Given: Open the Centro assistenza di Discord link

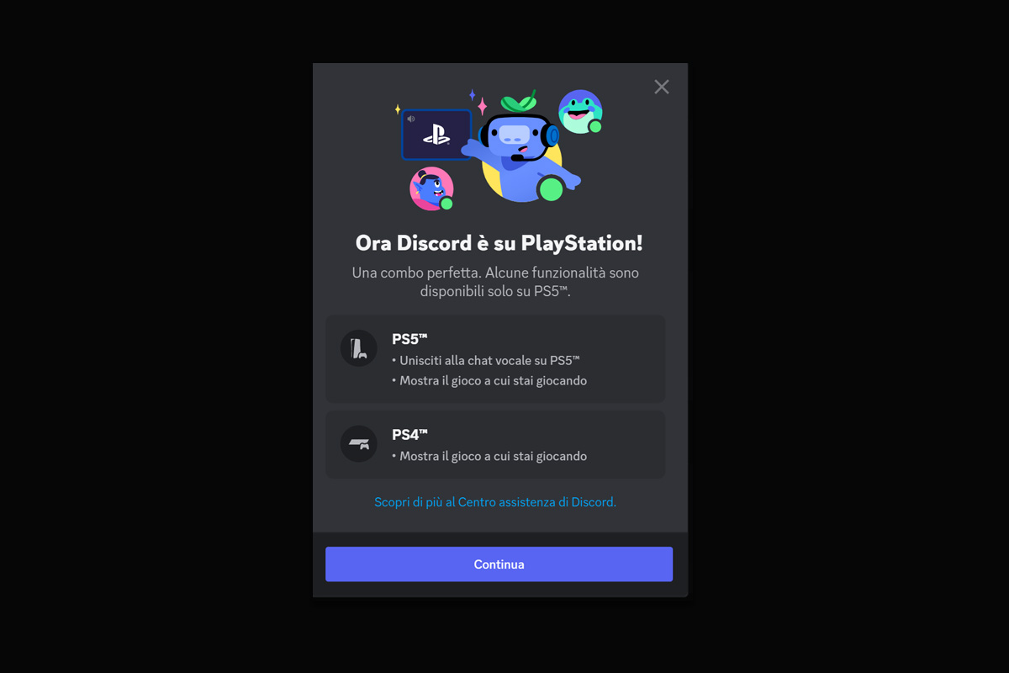Looking at the screenshot, I should [495, 502].
